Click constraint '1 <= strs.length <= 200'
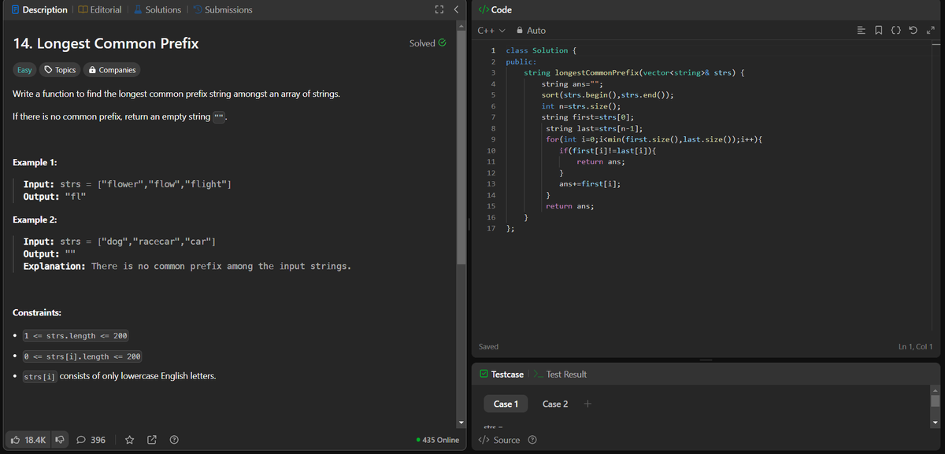Image resolution: width=945 pixels, height=454 pixels. click(76, 336)
